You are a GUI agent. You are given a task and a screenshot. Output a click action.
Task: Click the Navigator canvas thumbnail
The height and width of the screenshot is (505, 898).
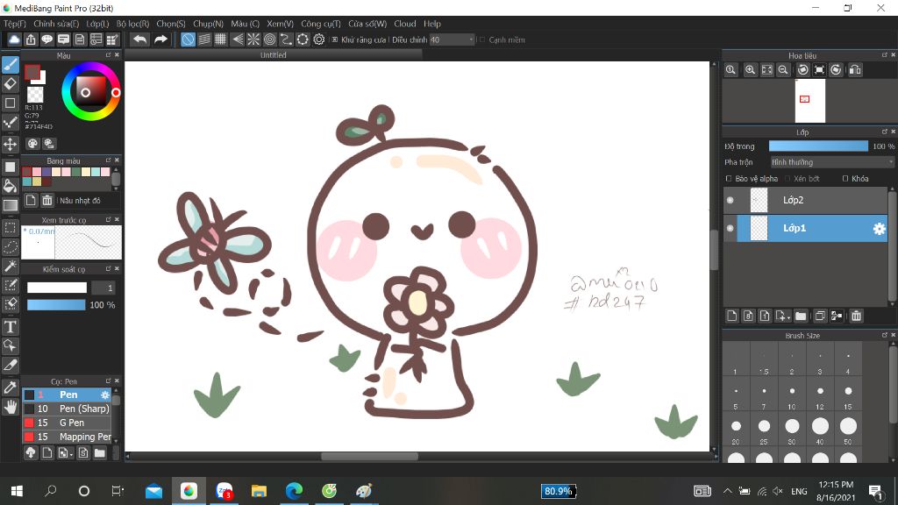point(809,101)
